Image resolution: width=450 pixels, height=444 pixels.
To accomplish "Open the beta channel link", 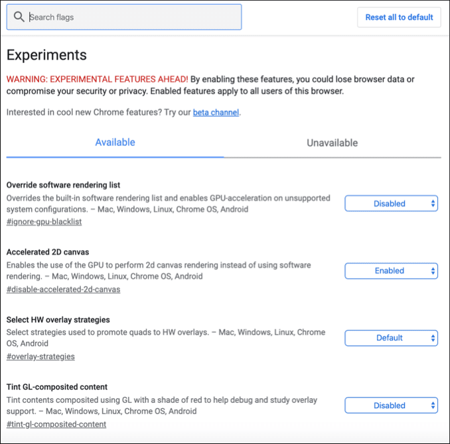I will [216, 113].
